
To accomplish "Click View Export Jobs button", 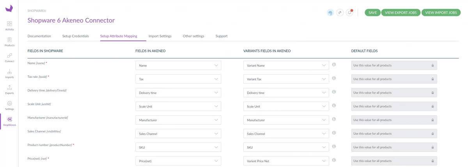I will (x=401, y=12).
